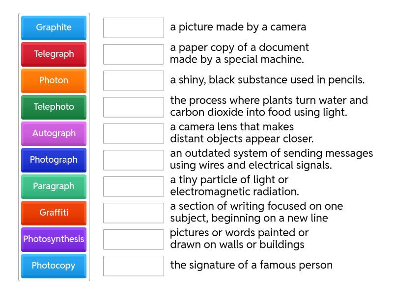Click empty box next to 'shiny, black substance'
The image size is (393, 294).
(x=133, y=80)
